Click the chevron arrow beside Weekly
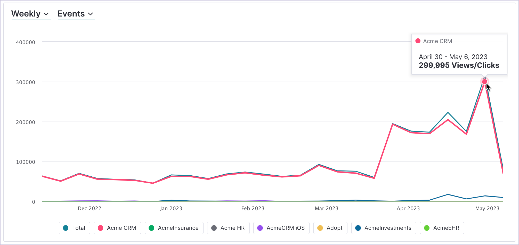The width and height of the screenshot is (519, 245). tap(46, 14)
